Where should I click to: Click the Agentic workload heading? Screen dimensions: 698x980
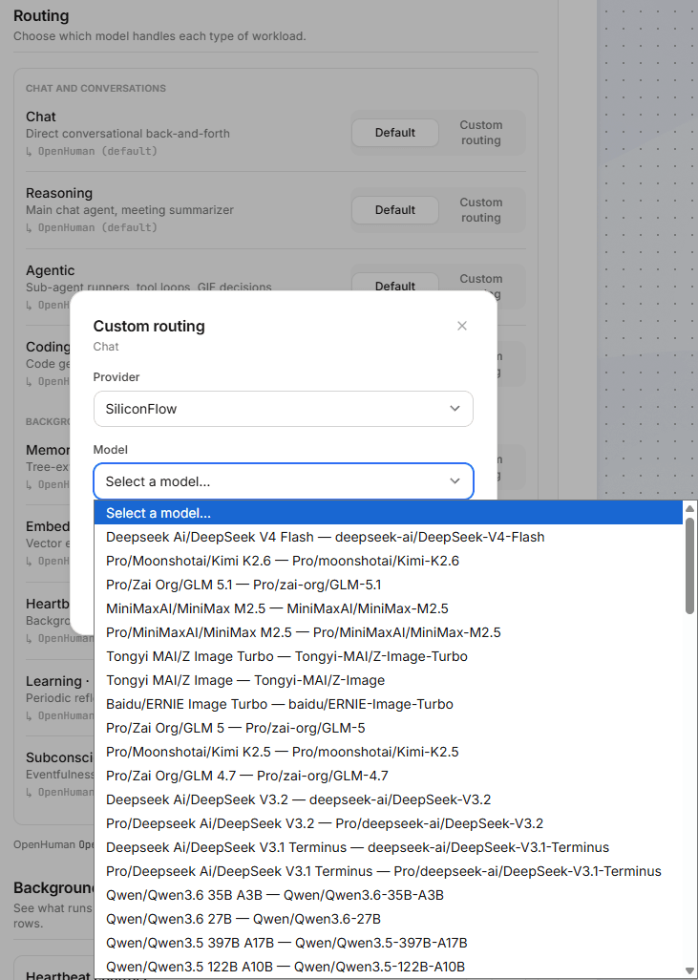[50, 270]
